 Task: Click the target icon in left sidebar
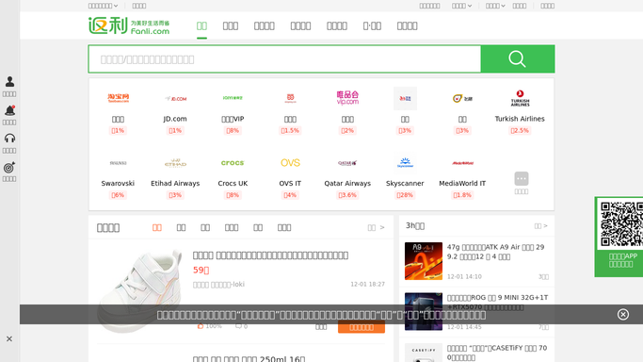[x=9, y=167]
